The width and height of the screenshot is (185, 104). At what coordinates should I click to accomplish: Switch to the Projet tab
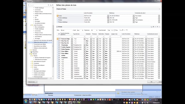[x=35, y=95]
